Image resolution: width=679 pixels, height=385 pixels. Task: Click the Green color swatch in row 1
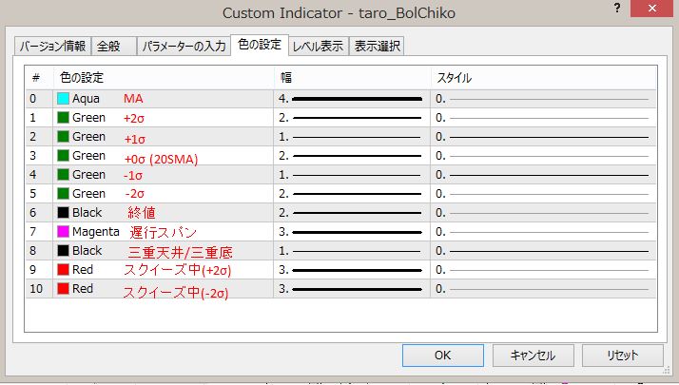pyautogui.click(x=64, y=117)
